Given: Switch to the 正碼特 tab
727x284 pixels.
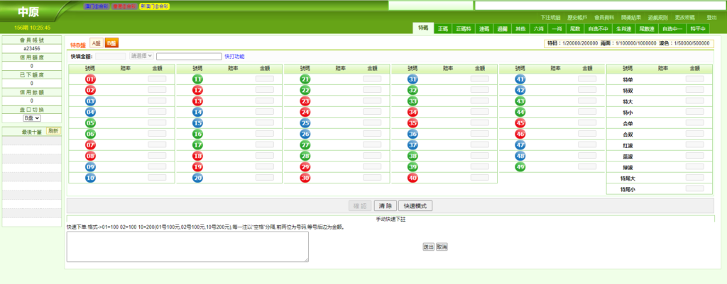Looking at the screenshot, I should [x=463, y=28].
